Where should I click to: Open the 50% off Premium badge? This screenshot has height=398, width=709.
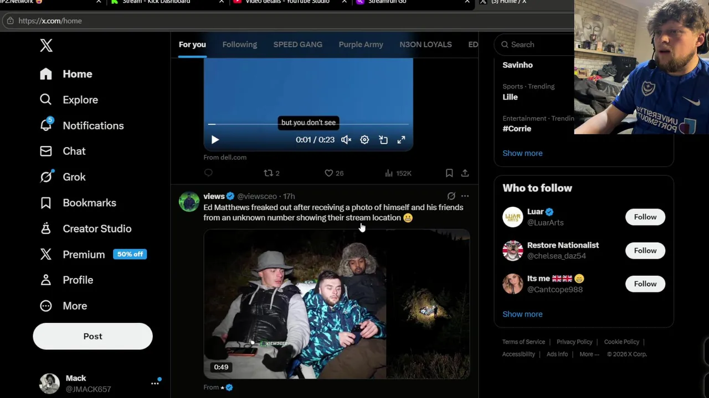pos(130,254)
